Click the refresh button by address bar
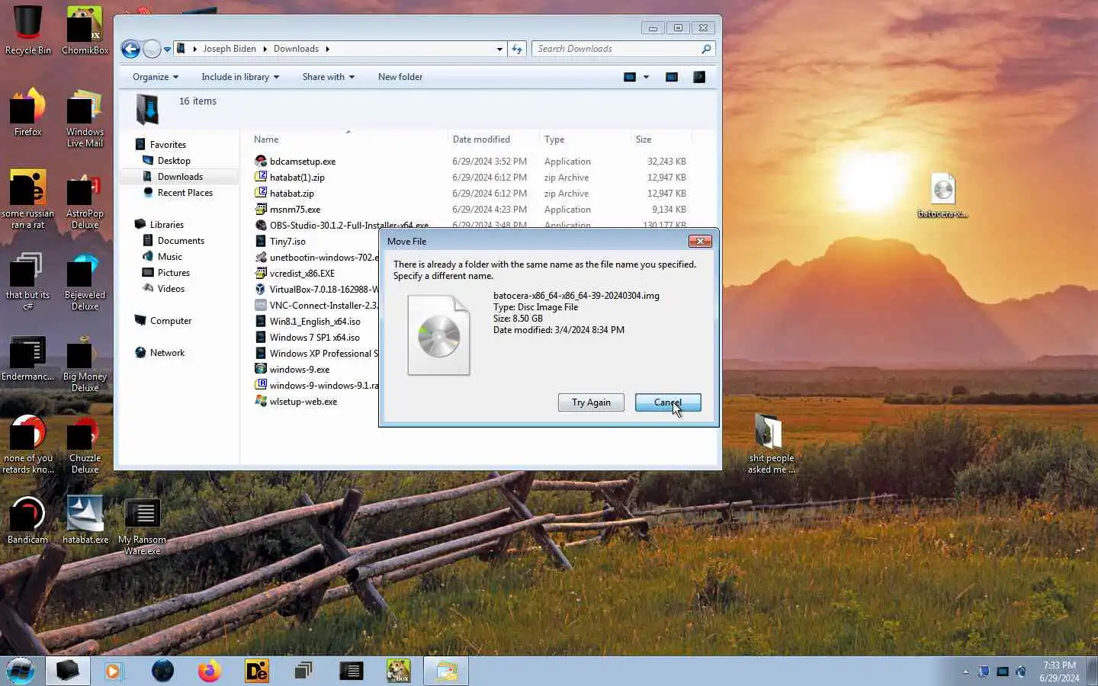1098x686 pixels. [x=517, y=49]
